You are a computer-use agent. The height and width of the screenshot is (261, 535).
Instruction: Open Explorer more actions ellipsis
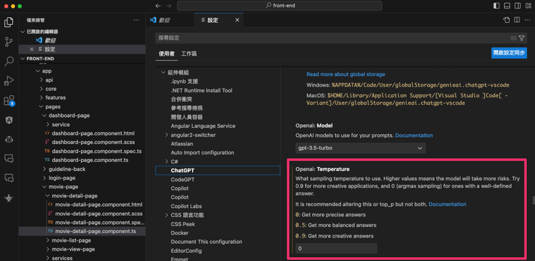(136, 20)
